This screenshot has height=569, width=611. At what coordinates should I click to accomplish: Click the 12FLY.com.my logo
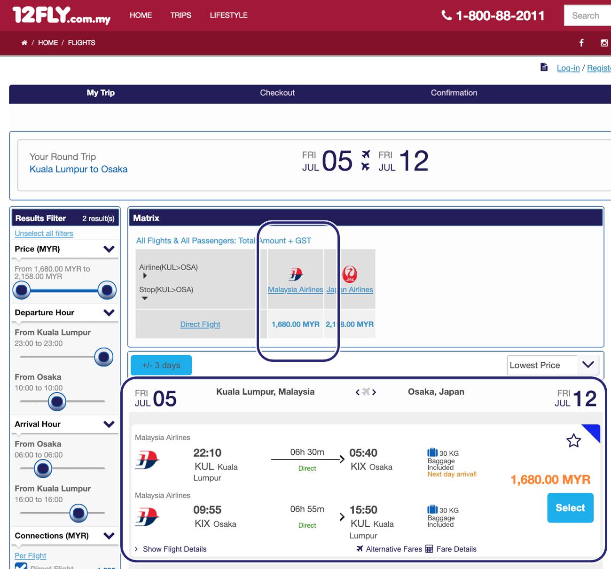62,15
